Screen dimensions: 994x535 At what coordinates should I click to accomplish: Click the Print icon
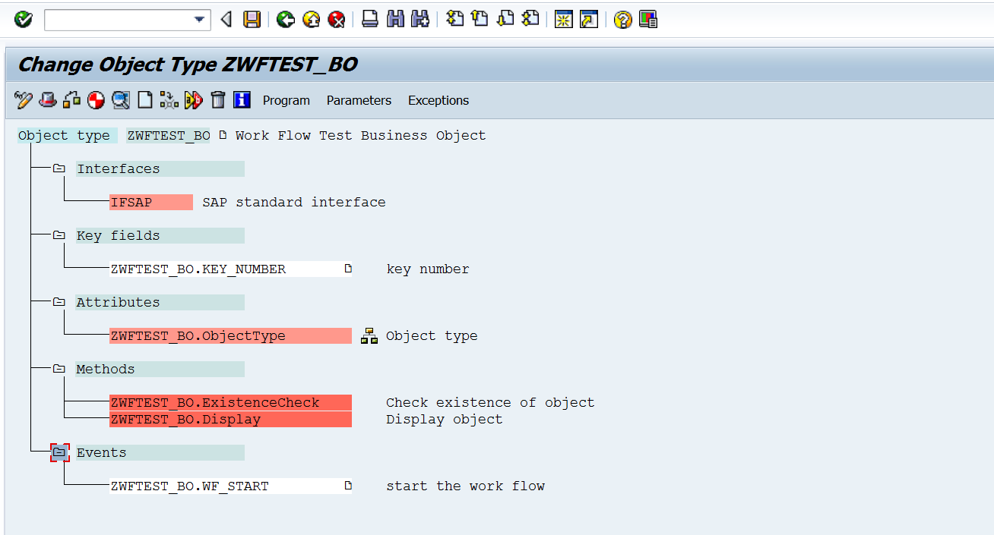pyautogui.click(x=370, y=20)
